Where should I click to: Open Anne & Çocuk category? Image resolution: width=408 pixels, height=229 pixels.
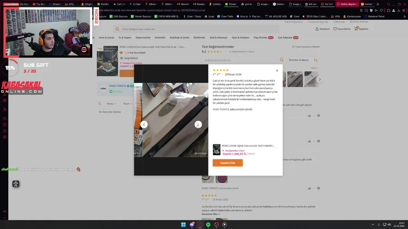click(x=106, y=38)
